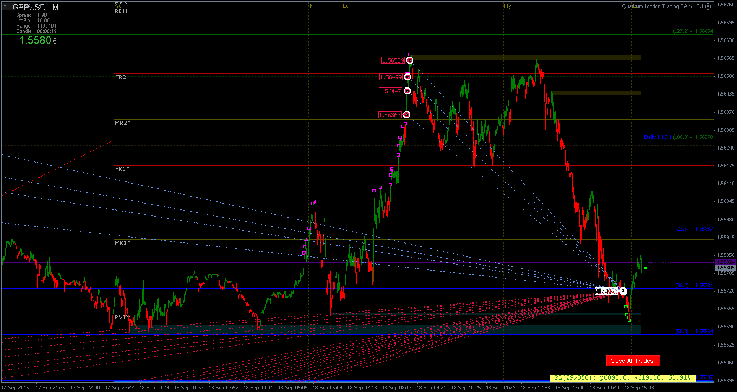Screen dimensions: 737x392
Task: Click the Quantum EA sad-face status icon
Action: (x=709, y=6)
